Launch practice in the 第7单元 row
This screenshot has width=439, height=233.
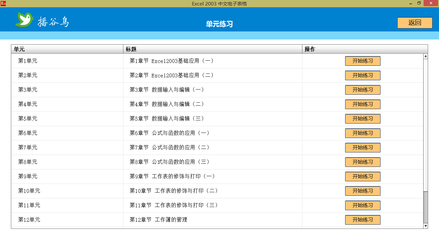363,148
